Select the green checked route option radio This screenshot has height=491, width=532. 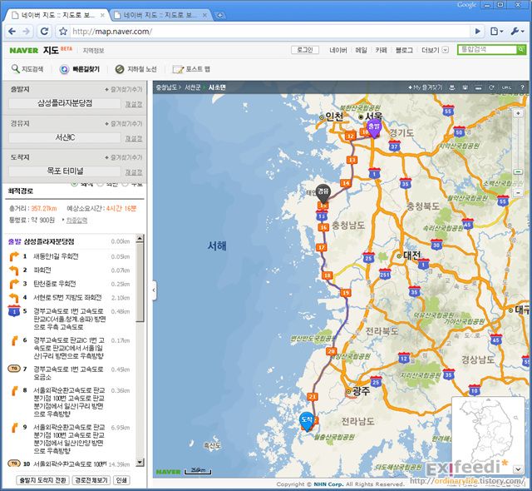(74, 184)
